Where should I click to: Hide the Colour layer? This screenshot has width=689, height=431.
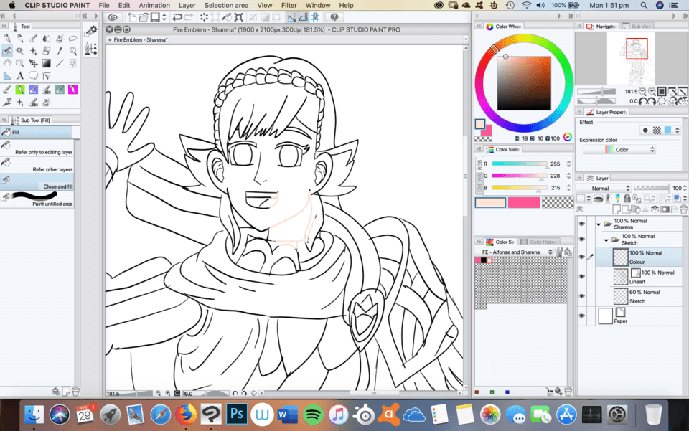pos(582,257)
